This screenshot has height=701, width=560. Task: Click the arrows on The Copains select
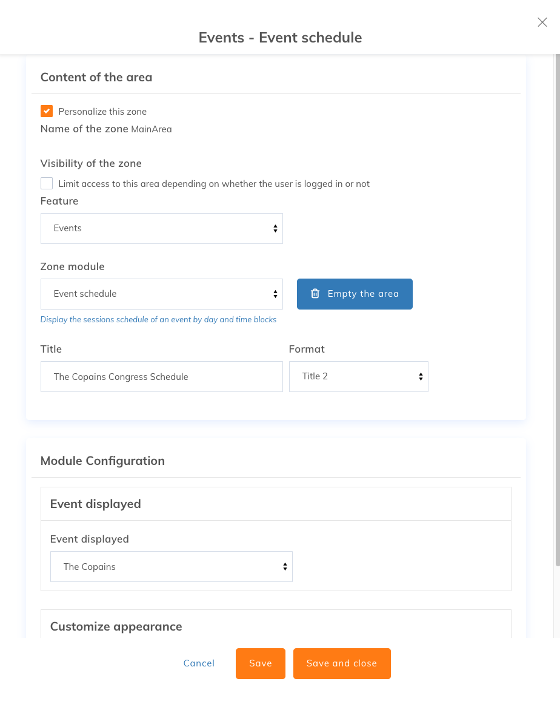click(x=285, y=566)
